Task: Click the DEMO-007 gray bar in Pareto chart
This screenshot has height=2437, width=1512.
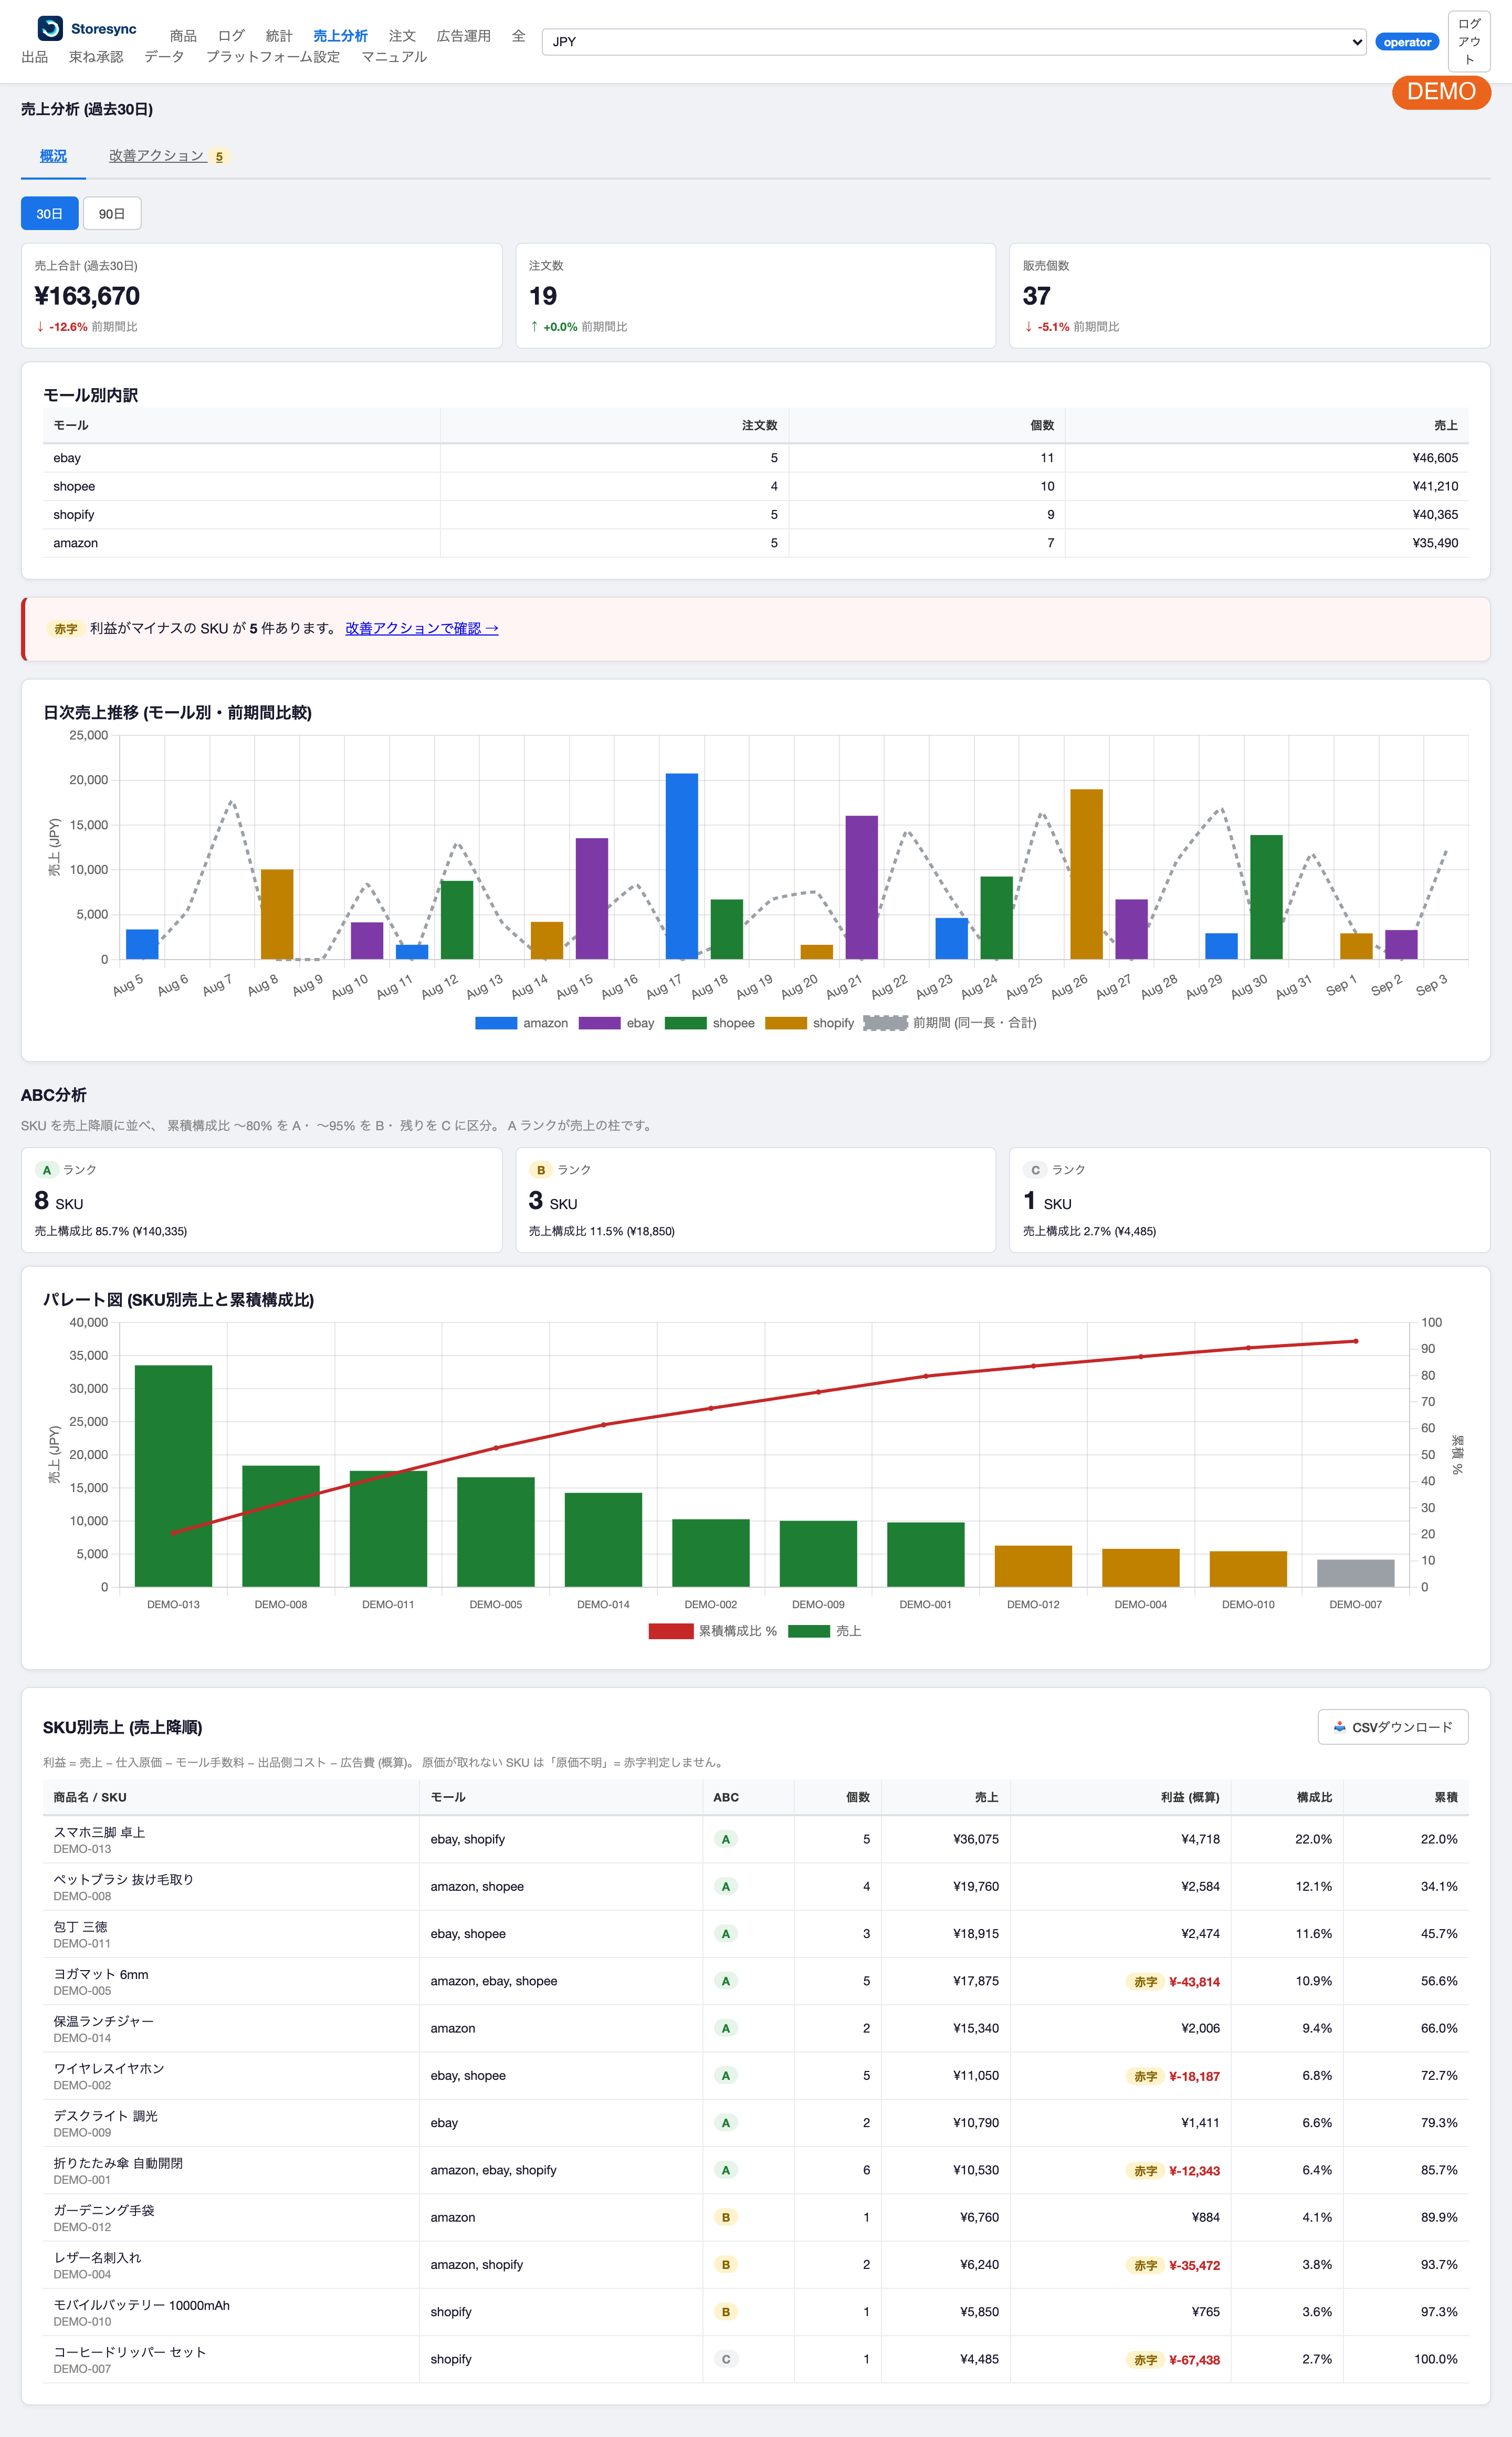Action: (x=1355, y=1572)
